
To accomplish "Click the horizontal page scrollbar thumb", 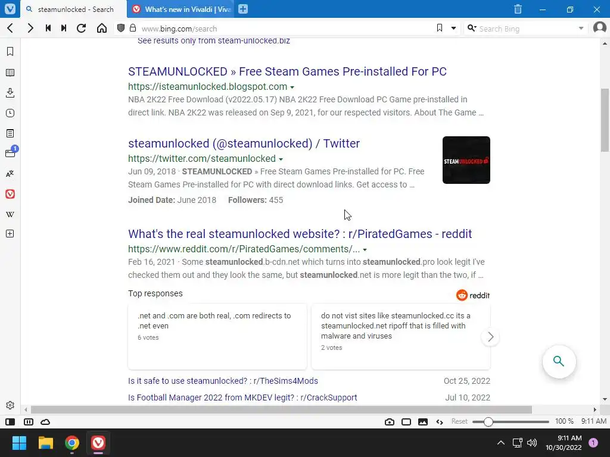I will tap(281, 409).
